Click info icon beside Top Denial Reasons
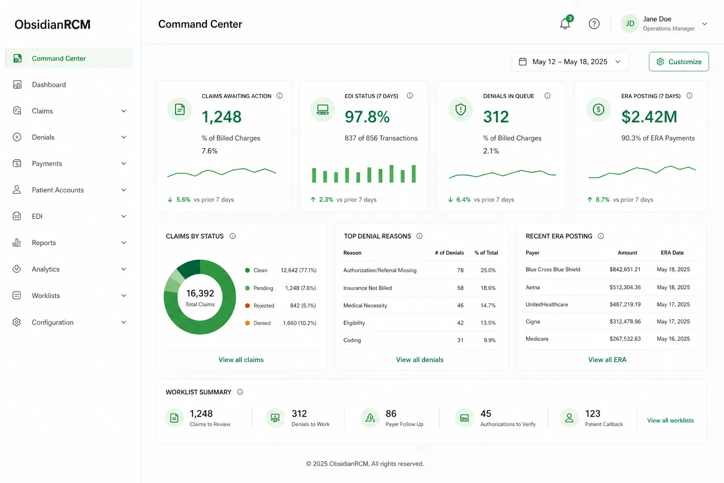The image size is (724, 483). [420, 236]
